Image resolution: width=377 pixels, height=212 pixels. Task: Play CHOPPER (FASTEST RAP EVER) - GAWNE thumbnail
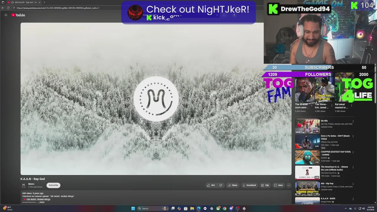pyautogui.click(x=307, y=157)
